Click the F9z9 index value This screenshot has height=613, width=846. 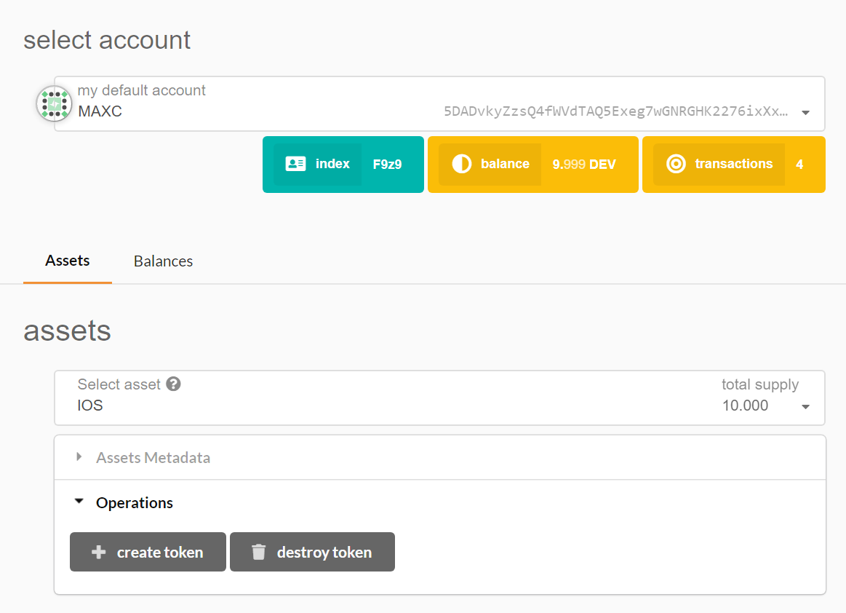pos(387,165)
